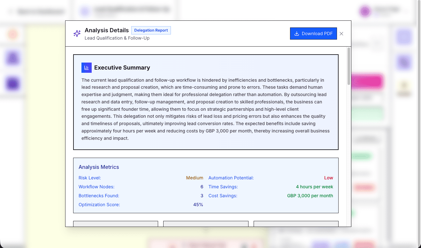Screen dimensions: 421x248
Task: Click the blurred user avatar at top right
Action: [x=365, y=12]
